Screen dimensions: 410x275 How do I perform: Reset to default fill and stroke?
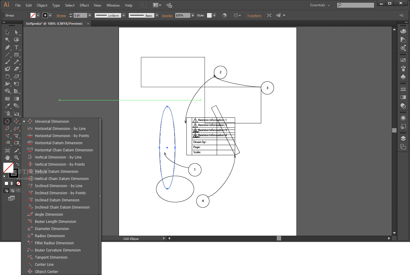5,176
